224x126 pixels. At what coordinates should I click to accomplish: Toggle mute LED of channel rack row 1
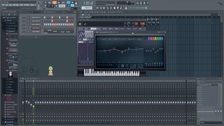click(x=21, y=18)
